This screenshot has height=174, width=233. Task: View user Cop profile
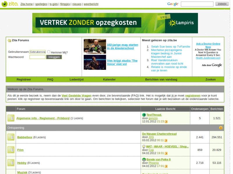coord(151,150)
